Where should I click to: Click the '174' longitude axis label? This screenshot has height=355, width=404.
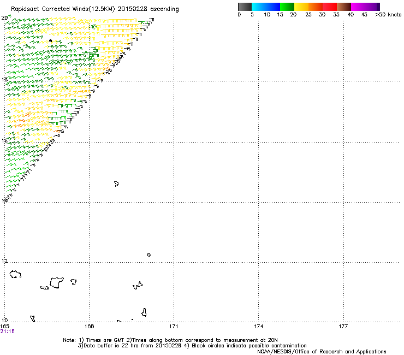coord(258,327)
